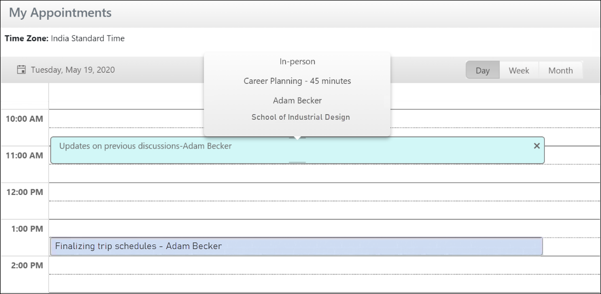The height and width of the screenshot is (294, 601).
Task: Remove the Updates on previous discussions appointment
Action: pos(537,146)
